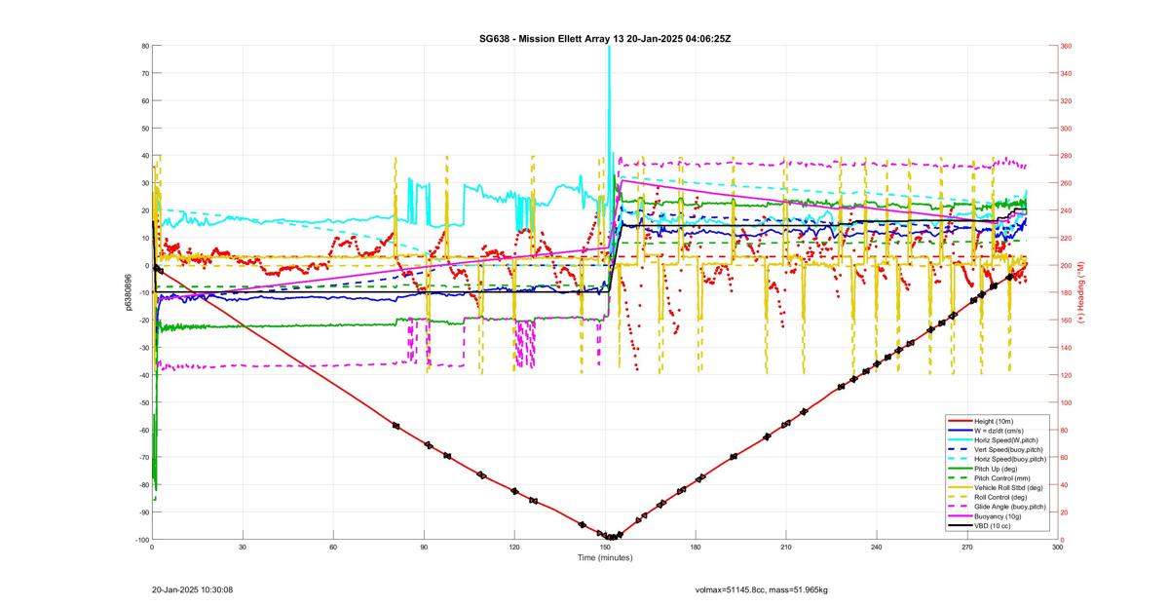Click the timestamp '20-Jan-2025 10:30:08'

[192, 589]
